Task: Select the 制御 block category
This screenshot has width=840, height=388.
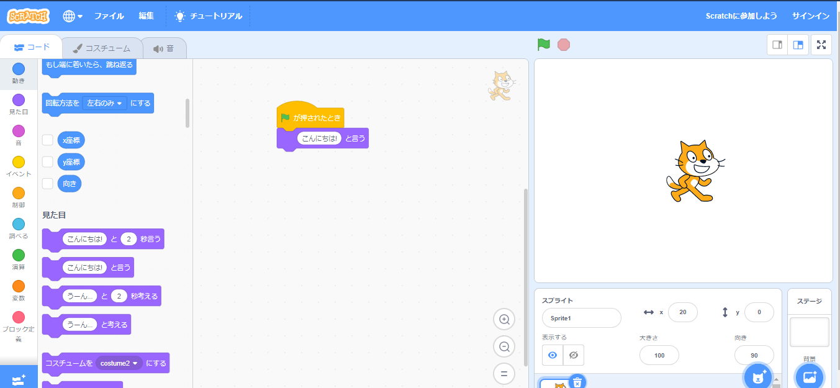Action: tap(19, 197)
